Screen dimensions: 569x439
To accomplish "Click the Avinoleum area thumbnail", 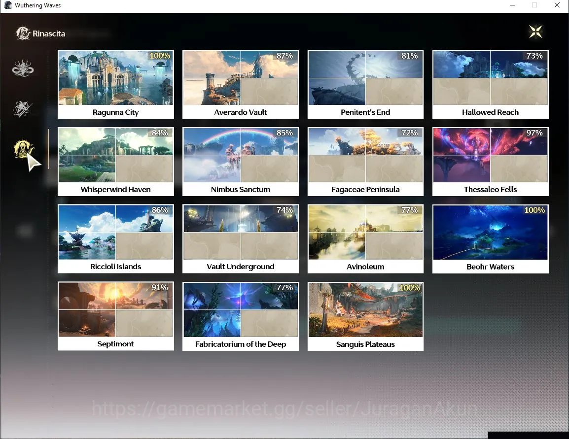I will coord(365,238).
